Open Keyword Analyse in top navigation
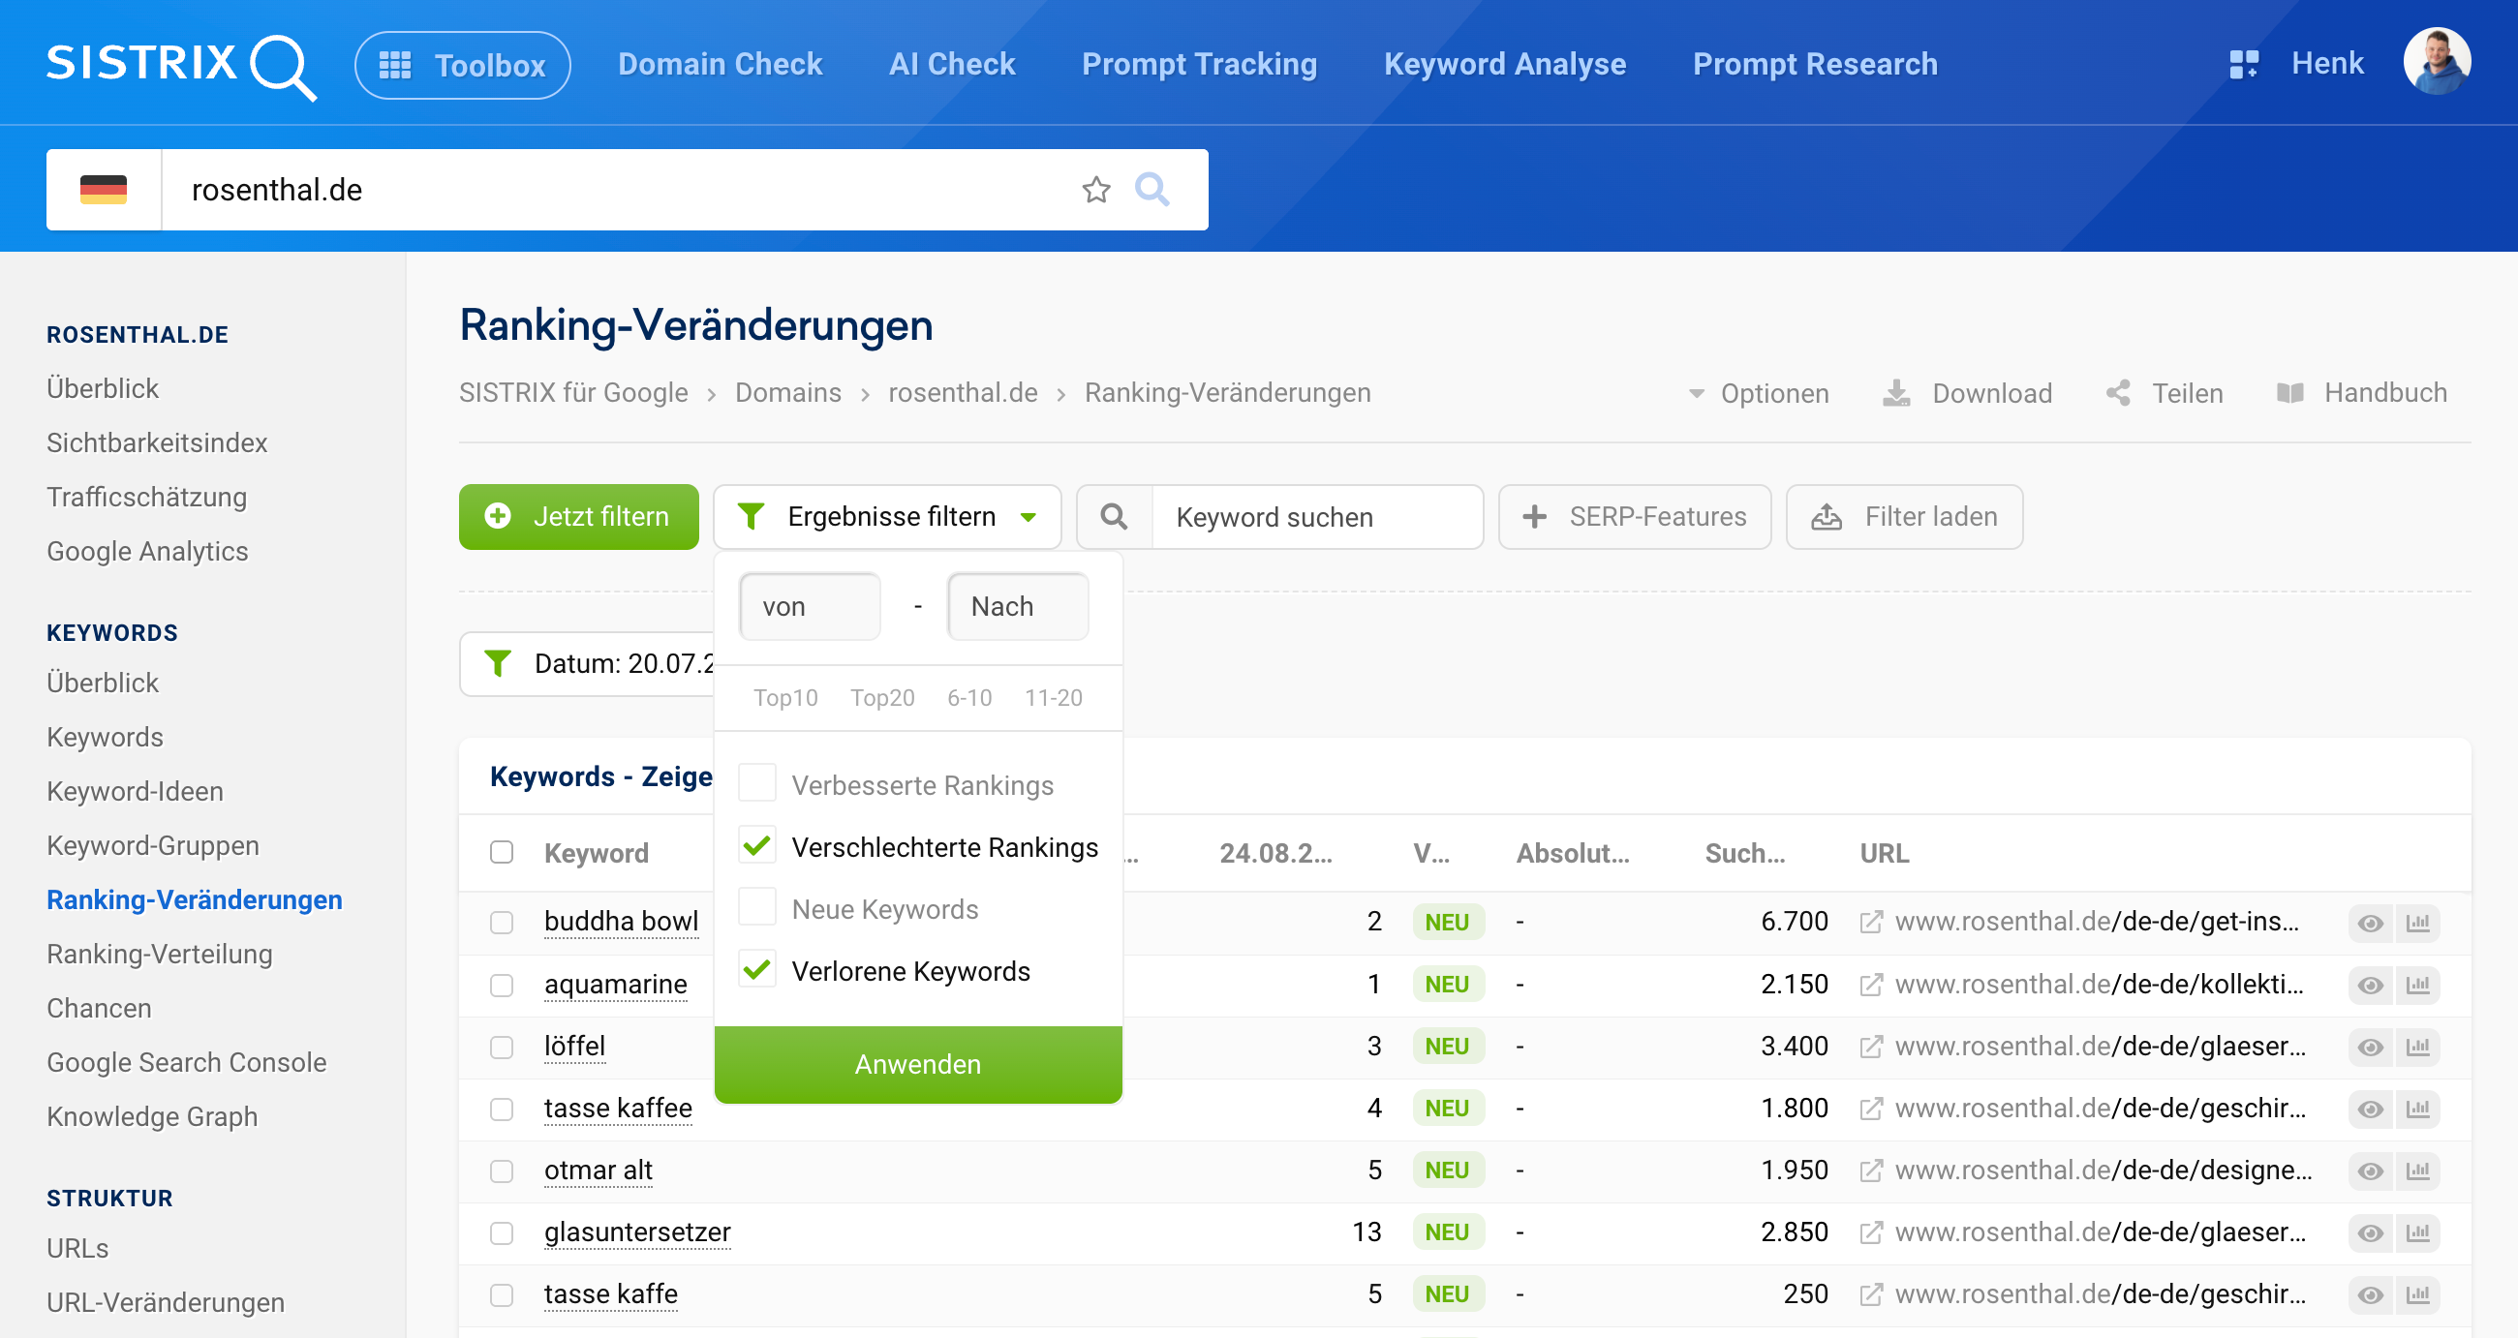Viewport: 2518px width, 1338px height. 1504,65
